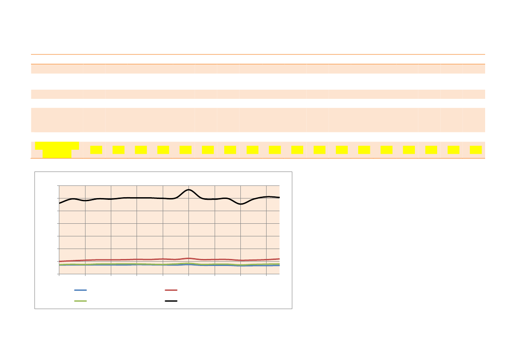Click the green legend key below the chart

(80, 301)
